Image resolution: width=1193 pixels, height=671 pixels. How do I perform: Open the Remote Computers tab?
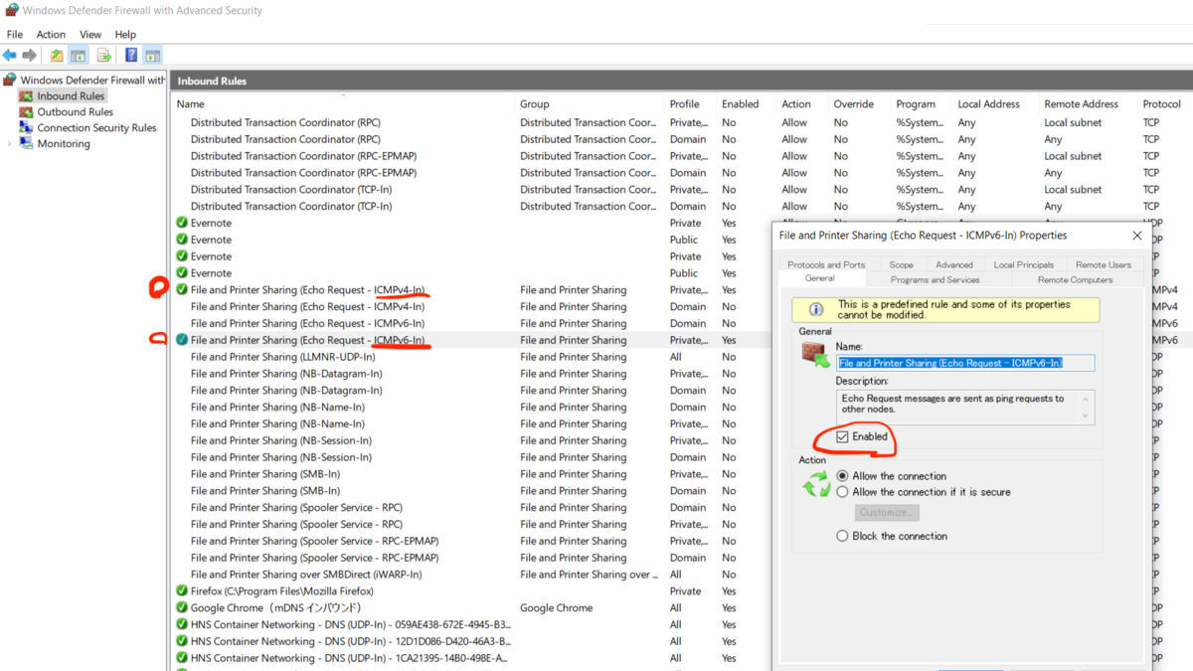(1075, 279)
